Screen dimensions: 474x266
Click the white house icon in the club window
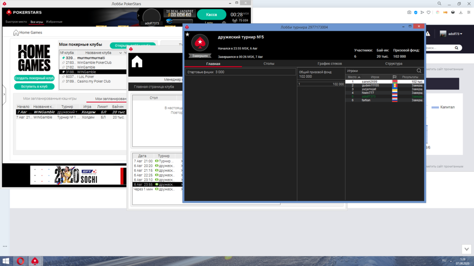(137, 62)
